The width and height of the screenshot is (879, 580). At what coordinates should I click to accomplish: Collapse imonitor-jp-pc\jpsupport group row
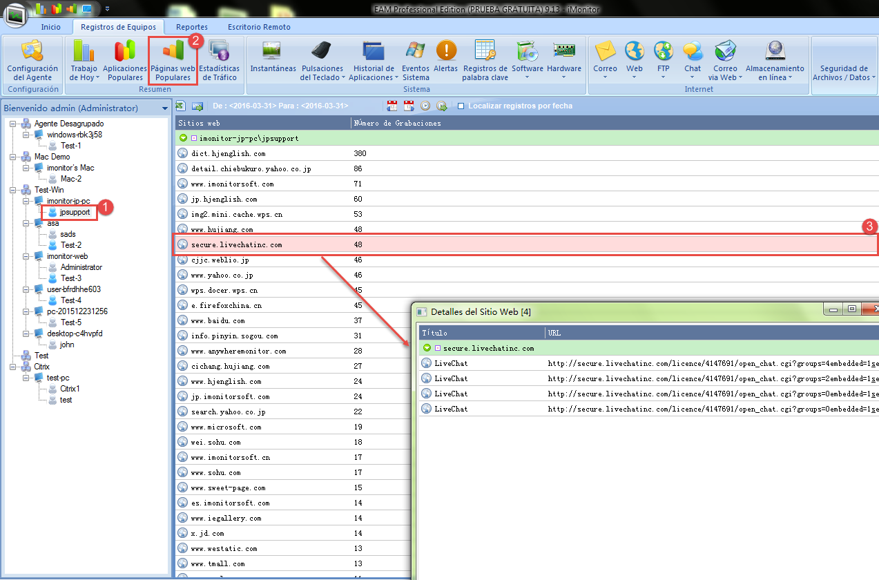pos(183,138)
